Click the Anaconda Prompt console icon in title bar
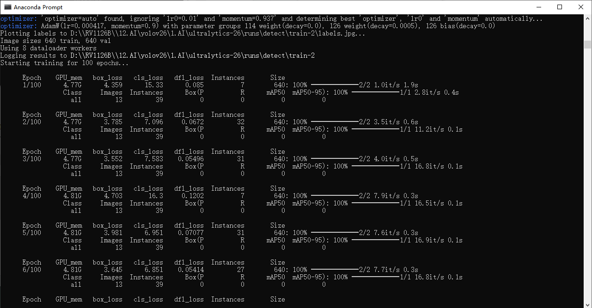The height and width of the screenshot is (308, 592). click(8, 7)
